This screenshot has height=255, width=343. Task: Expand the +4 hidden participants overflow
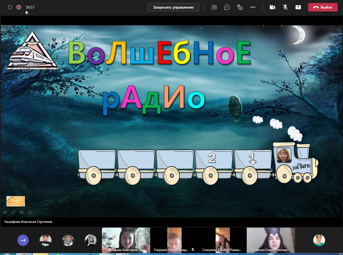pyautogui.click(x=23, y=240)
